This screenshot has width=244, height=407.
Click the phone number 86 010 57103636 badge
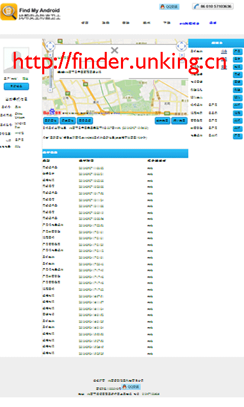[x=213, y=6]
